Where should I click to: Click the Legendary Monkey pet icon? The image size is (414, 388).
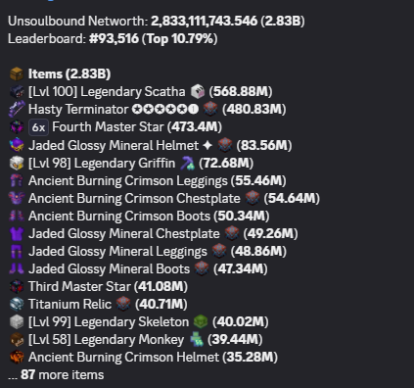[17, 339]
